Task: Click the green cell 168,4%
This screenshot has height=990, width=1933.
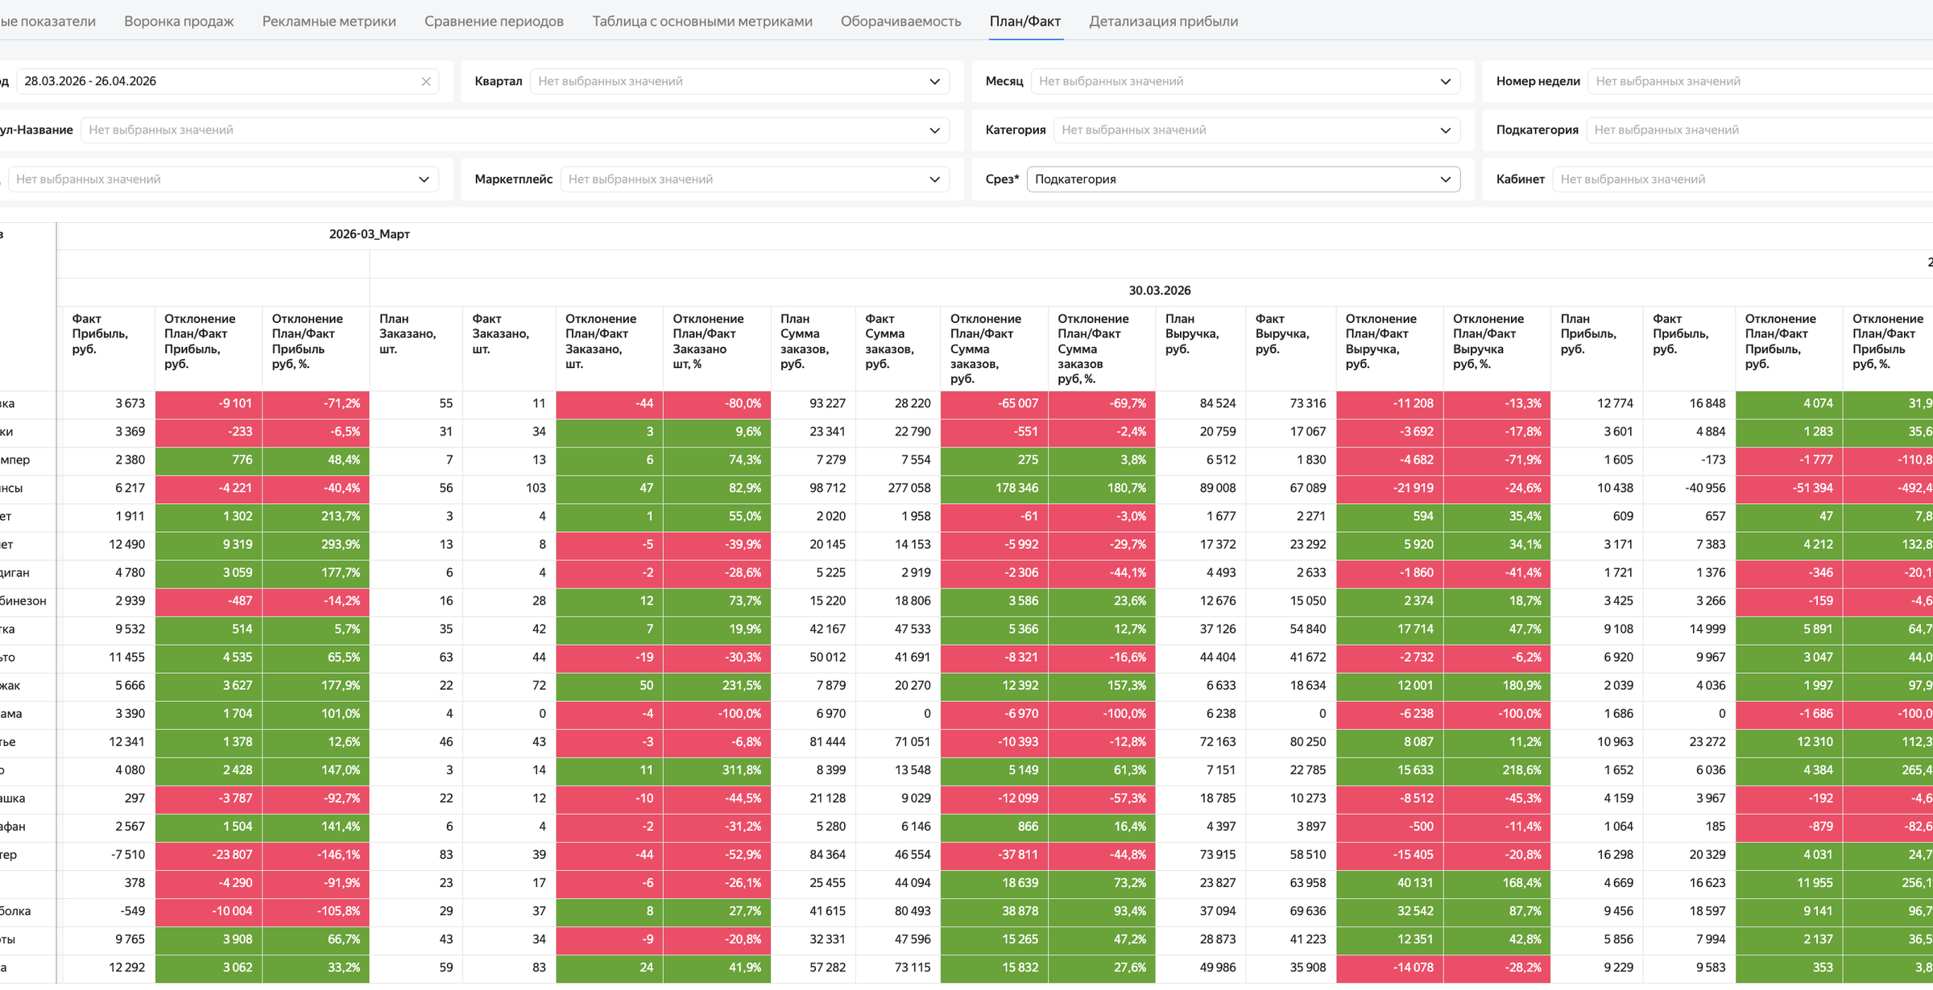Action: coord(1497,883)
